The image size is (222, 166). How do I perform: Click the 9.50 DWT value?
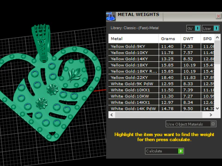[x=188, y=109]
